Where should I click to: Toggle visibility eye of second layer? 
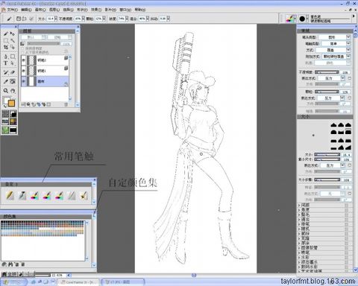(24, 71)
